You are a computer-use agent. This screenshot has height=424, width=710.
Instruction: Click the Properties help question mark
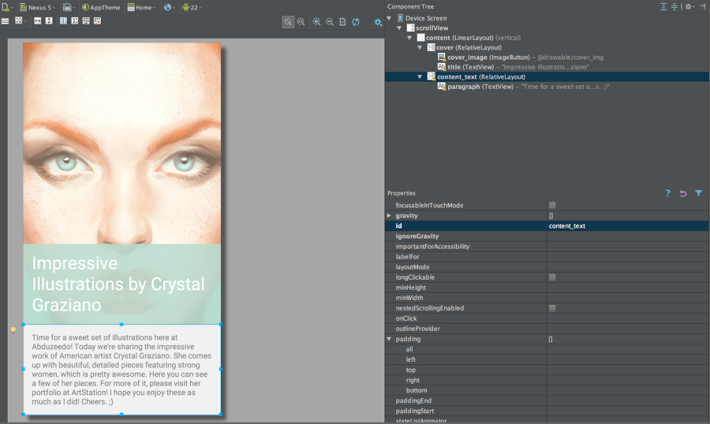[667, 193]
